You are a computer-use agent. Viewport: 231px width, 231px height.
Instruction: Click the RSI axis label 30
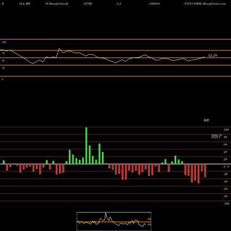3,68
